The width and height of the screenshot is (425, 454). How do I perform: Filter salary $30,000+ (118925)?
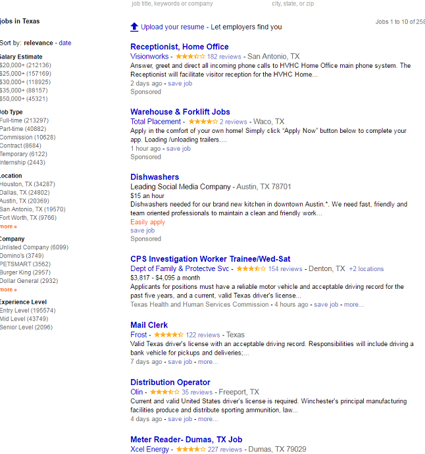[x=26, y=82]
